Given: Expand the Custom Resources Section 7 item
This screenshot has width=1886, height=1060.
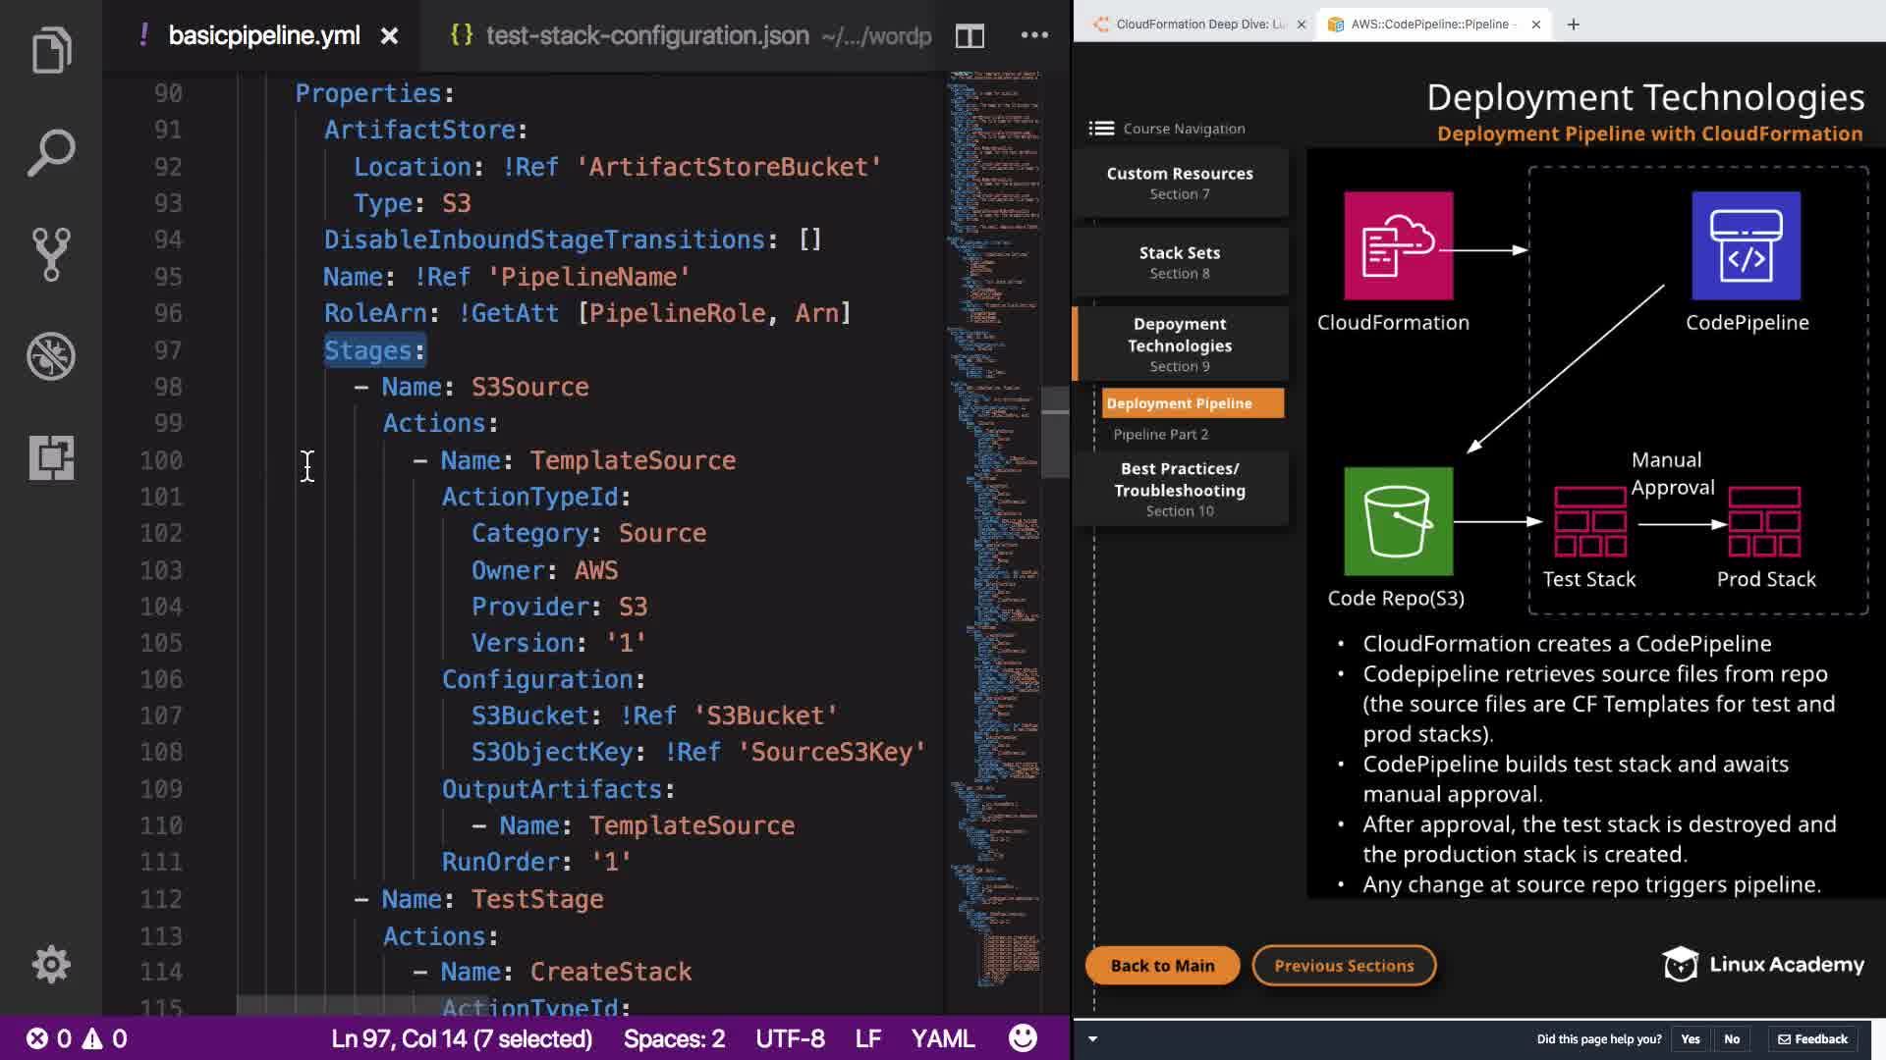Looking at the screenshot, I should pos(1180,183).
